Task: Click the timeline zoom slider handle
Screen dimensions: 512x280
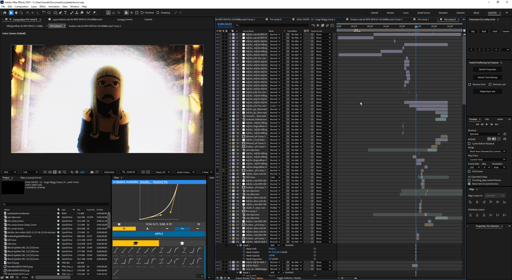Action: click(x=342, y=278)
